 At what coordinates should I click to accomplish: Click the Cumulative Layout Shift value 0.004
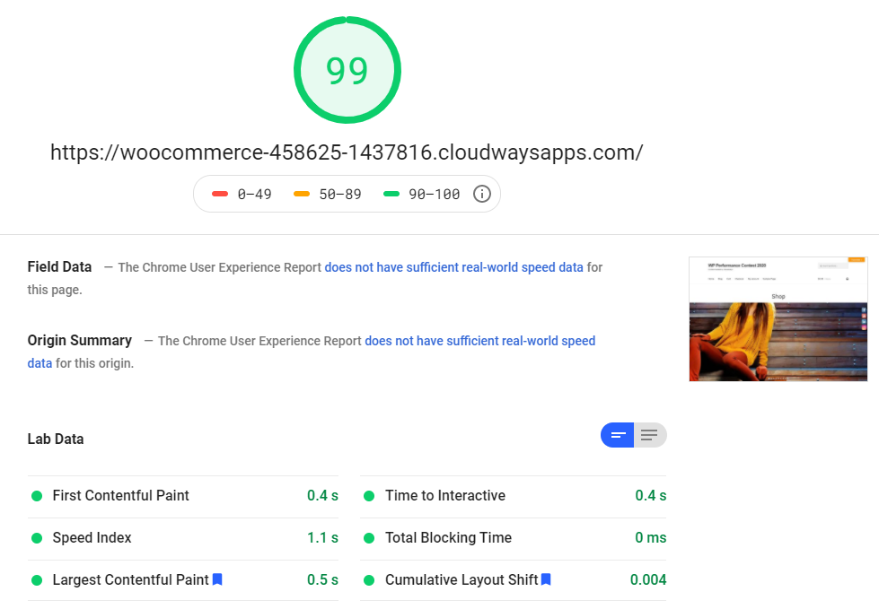click(648, 579)
